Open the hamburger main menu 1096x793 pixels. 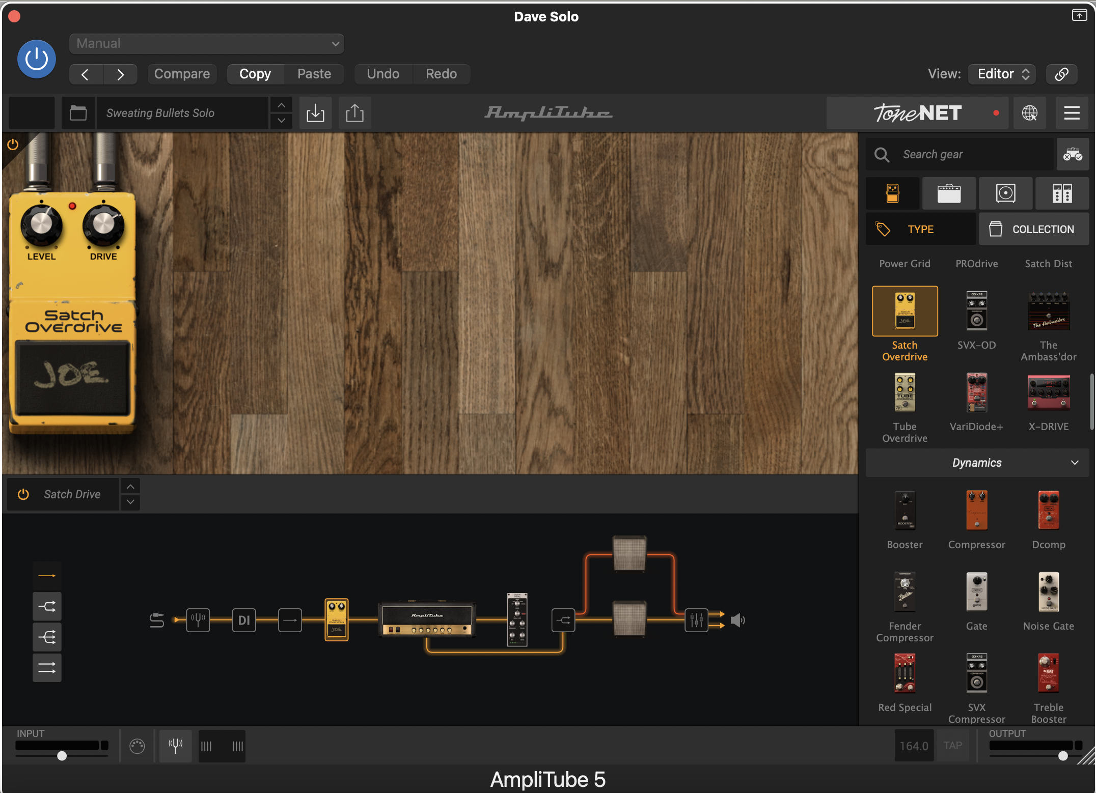(x=1072, y=113)
